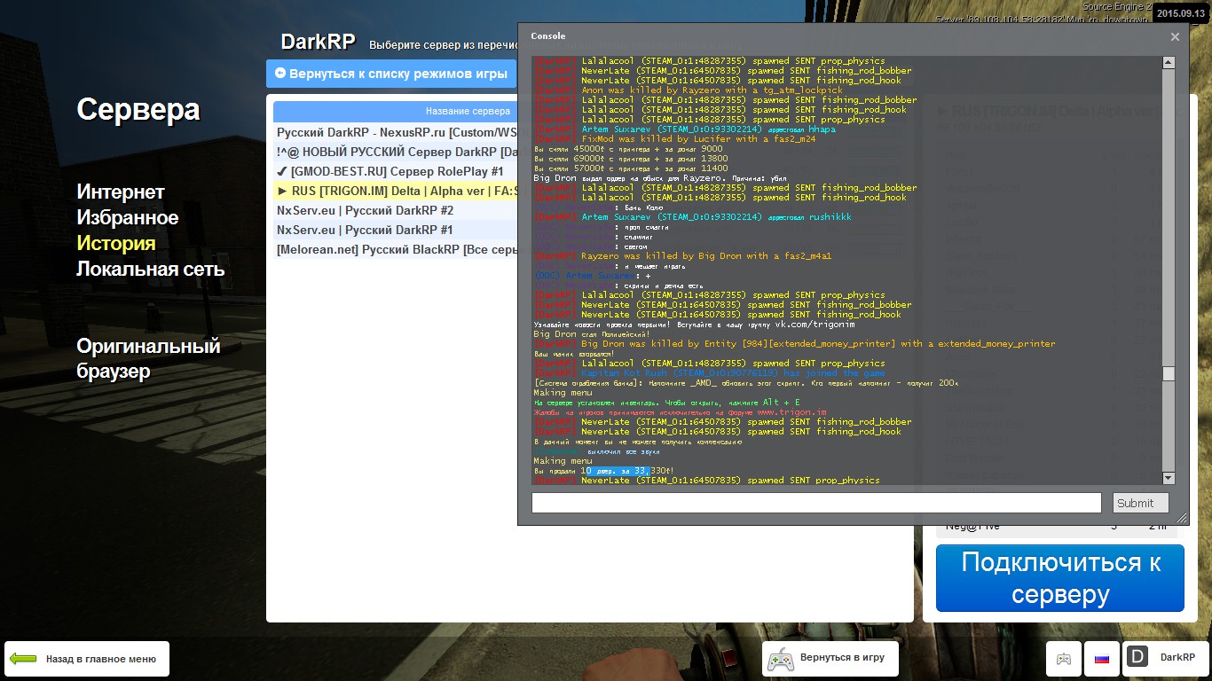
Task: Switch to Избранное servers
Action: (x=127, y=217)
